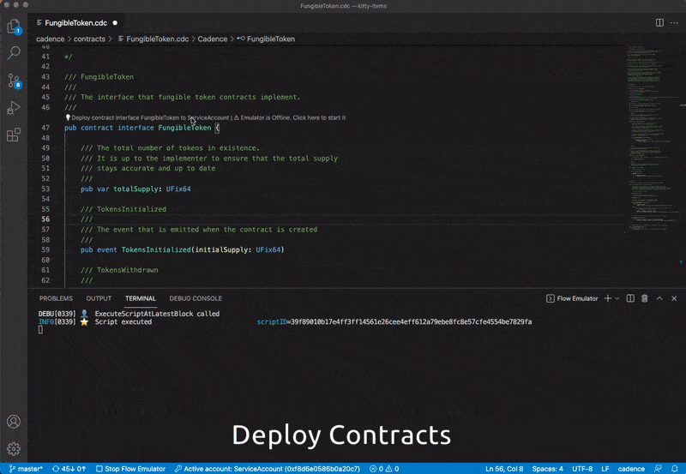Open the Run and Debug view
This screenshot has width=686, height=474.
coord(14,107)
